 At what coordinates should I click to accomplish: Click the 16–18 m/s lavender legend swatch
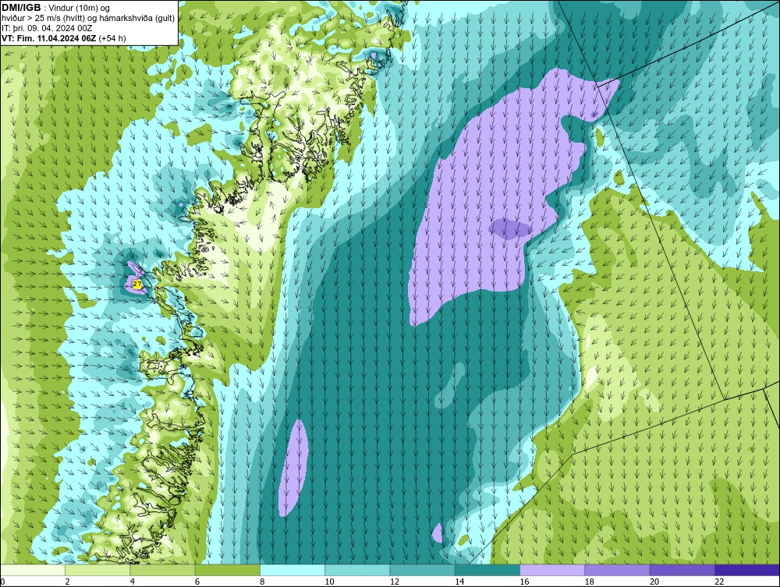coord(552,570)
